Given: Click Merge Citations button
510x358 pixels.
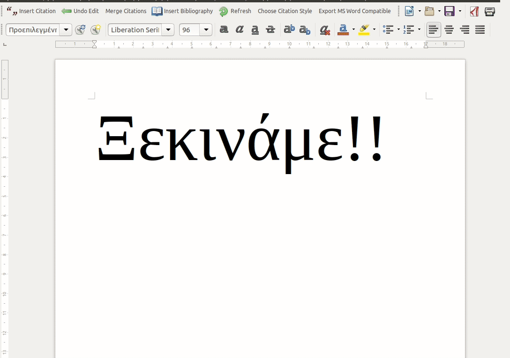Looking at the screenshot, I should click(x=126, y=11).
